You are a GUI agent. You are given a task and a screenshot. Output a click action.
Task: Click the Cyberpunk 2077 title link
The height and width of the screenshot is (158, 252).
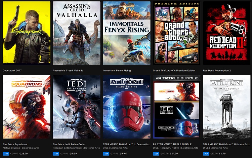(x=12, y=70)
